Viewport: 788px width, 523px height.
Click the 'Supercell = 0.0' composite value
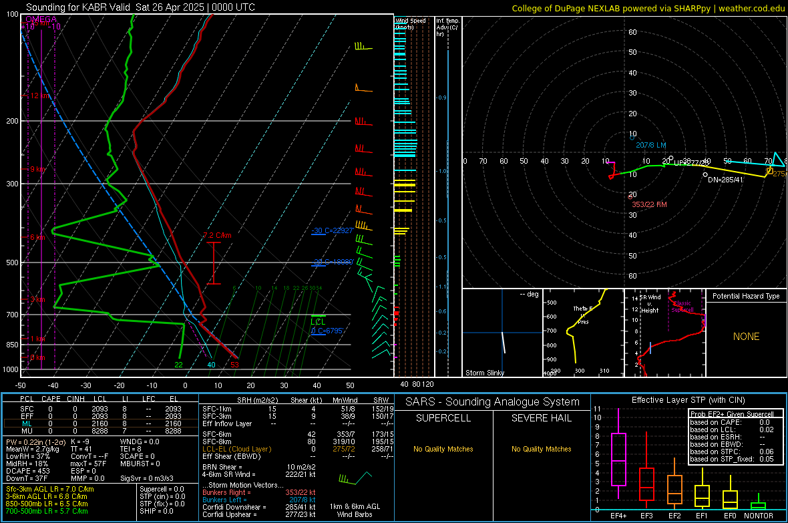[x=162, y=490]
